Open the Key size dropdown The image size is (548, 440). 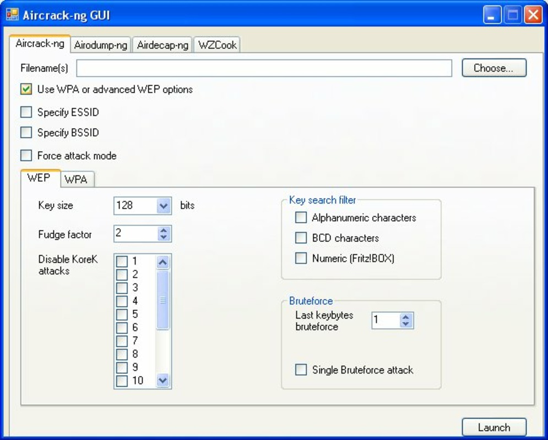point(164,205)
